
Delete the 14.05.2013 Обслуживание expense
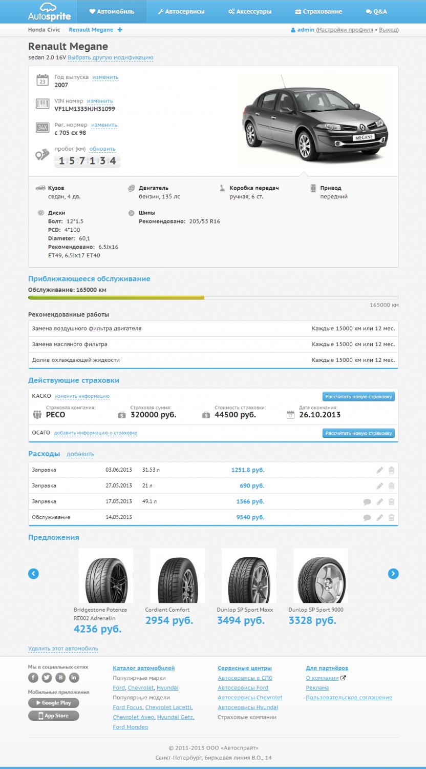(x=391, y=518)
